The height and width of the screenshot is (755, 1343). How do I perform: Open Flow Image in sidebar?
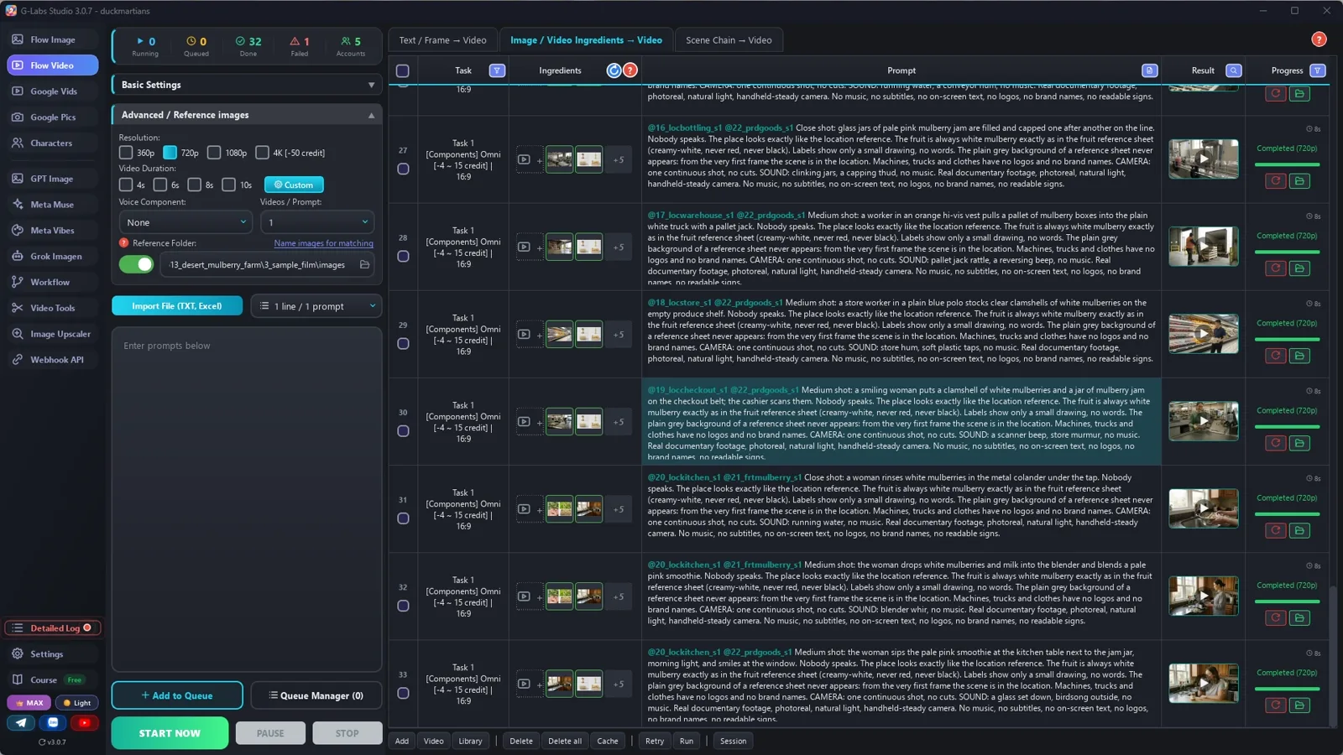tap(52, 39)
